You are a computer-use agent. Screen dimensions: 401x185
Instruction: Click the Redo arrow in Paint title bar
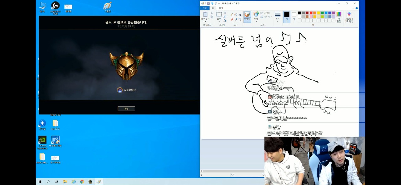click(x=216, y=3)
